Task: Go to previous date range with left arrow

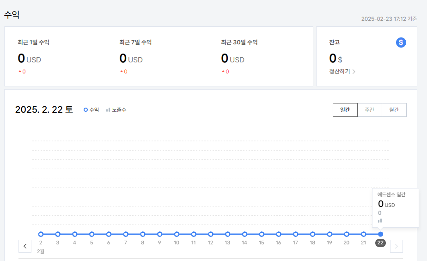Action: click(x=25, y=246)
